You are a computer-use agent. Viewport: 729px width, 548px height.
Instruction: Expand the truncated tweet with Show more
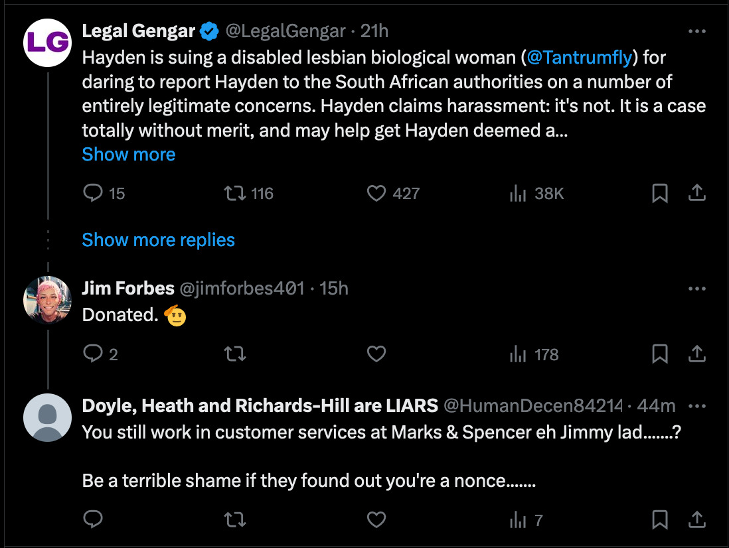pos(129,155)
